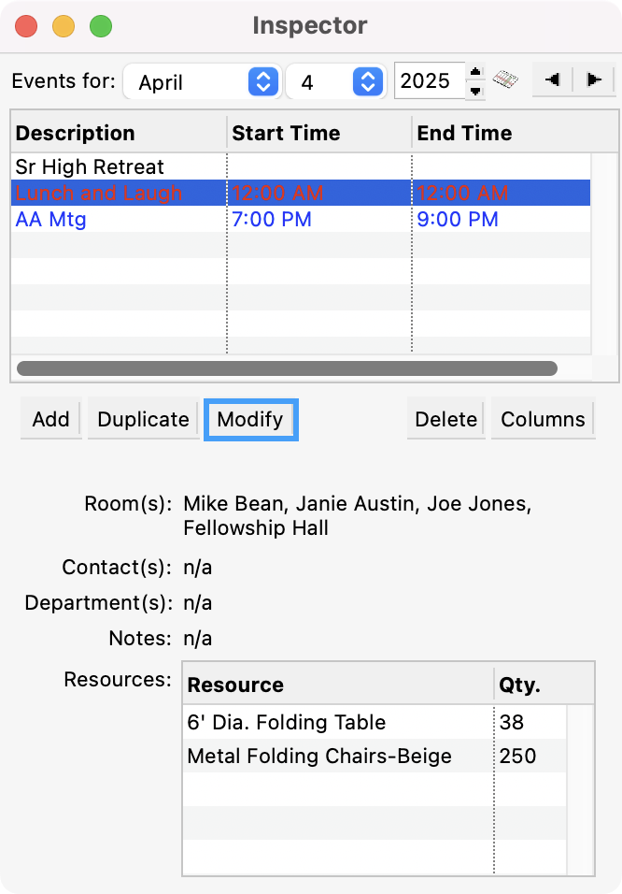Open the calendar picker icon
Viewport: 622px width, 894px height.
pyautogui.click(x=505, y=79)
